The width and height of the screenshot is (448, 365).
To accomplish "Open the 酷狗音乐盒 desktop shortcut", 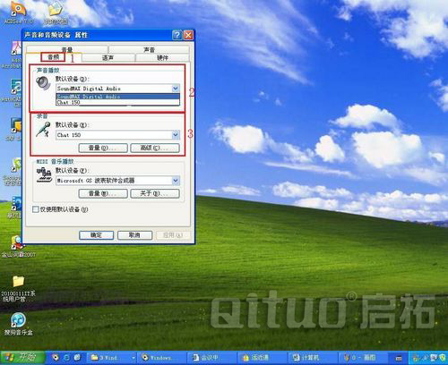I will (x=19, y=324).
